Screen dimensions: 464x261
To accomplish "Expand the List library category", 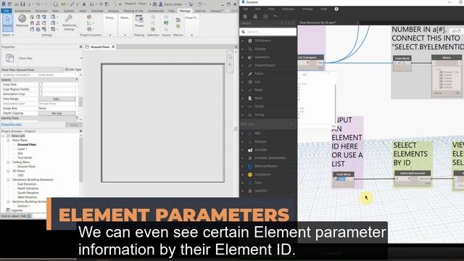I will (x=243, y=82).
